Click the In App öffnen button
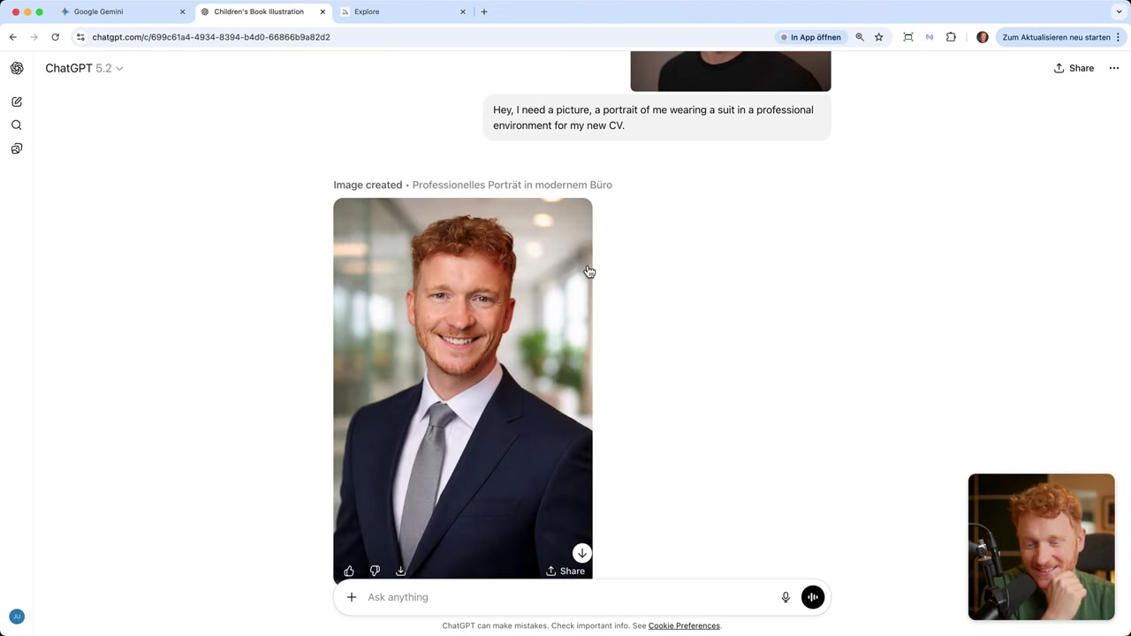The width and height of the screenshot is (1131, 636). 811,37
